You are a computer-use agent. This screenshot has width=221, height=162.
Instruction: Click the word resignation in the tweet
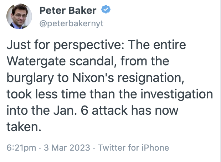[151, 78]
